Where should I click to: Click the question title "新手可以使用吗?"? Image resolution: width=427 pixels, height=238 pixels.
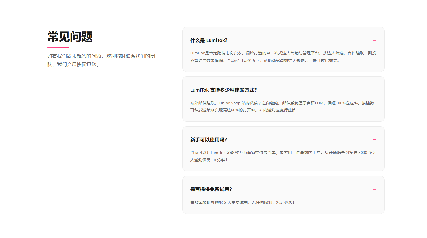click(x=208, y=140)
